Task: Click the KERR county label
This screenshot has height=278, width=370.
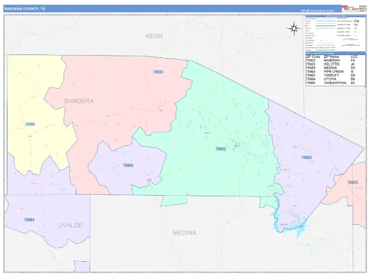Action: click(x=154, y=36)
